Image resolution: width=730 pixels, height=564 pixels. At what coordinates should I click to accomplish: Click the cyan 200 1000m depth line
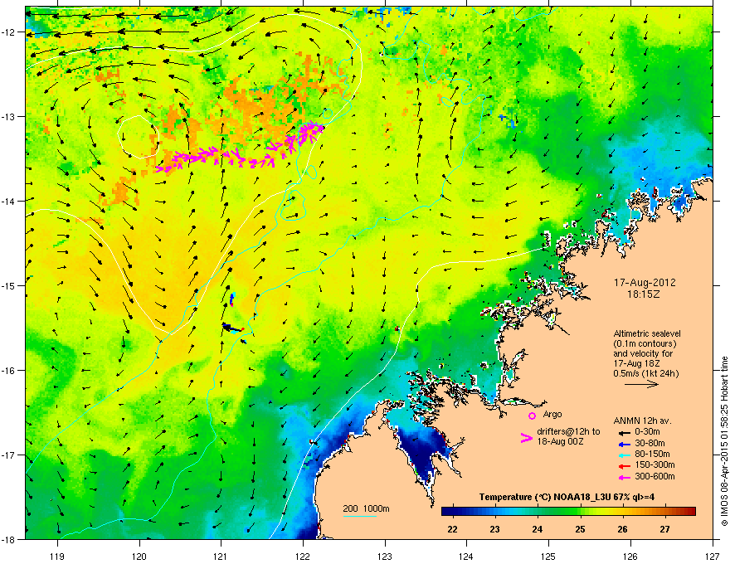tap(359, 516)
